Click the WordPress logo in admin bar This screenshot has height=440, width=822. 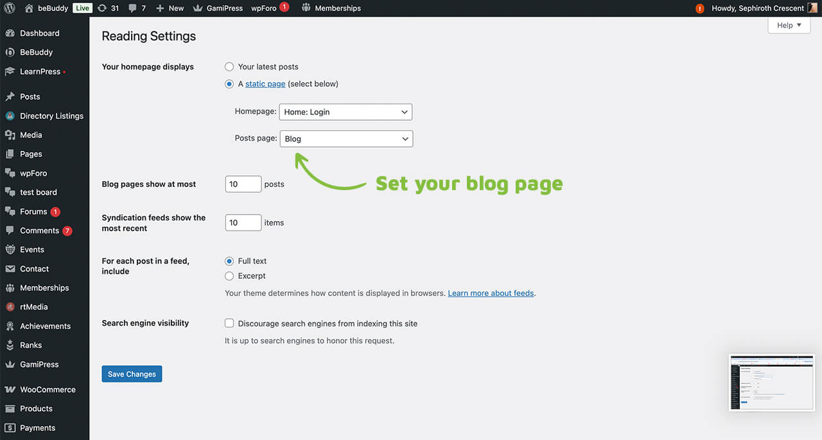coord(9,8)
